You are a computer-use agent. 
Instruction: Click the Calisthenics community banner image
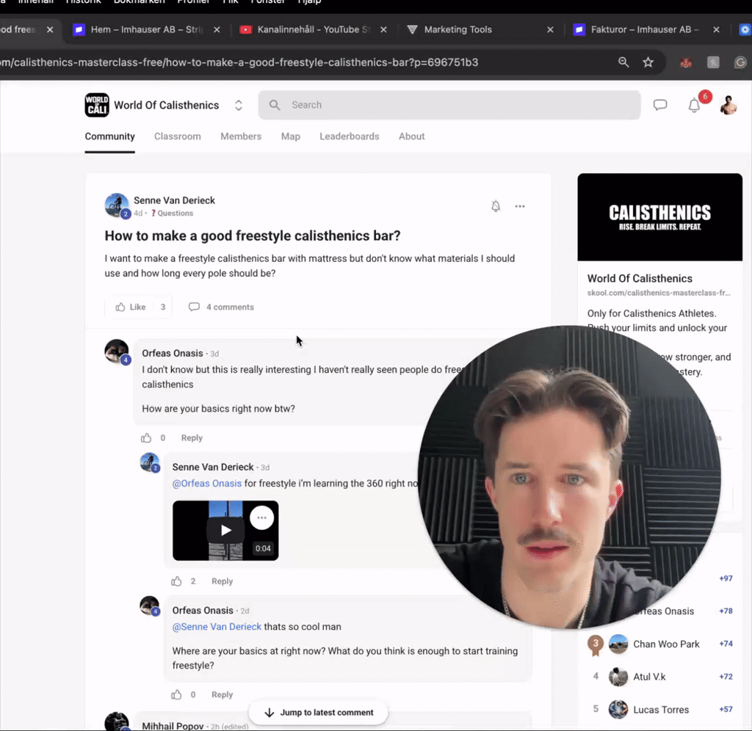point(660,217)
